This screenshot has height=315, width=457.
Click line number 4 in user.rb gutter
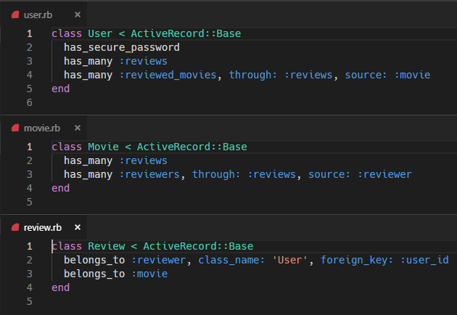coord(30,75)
